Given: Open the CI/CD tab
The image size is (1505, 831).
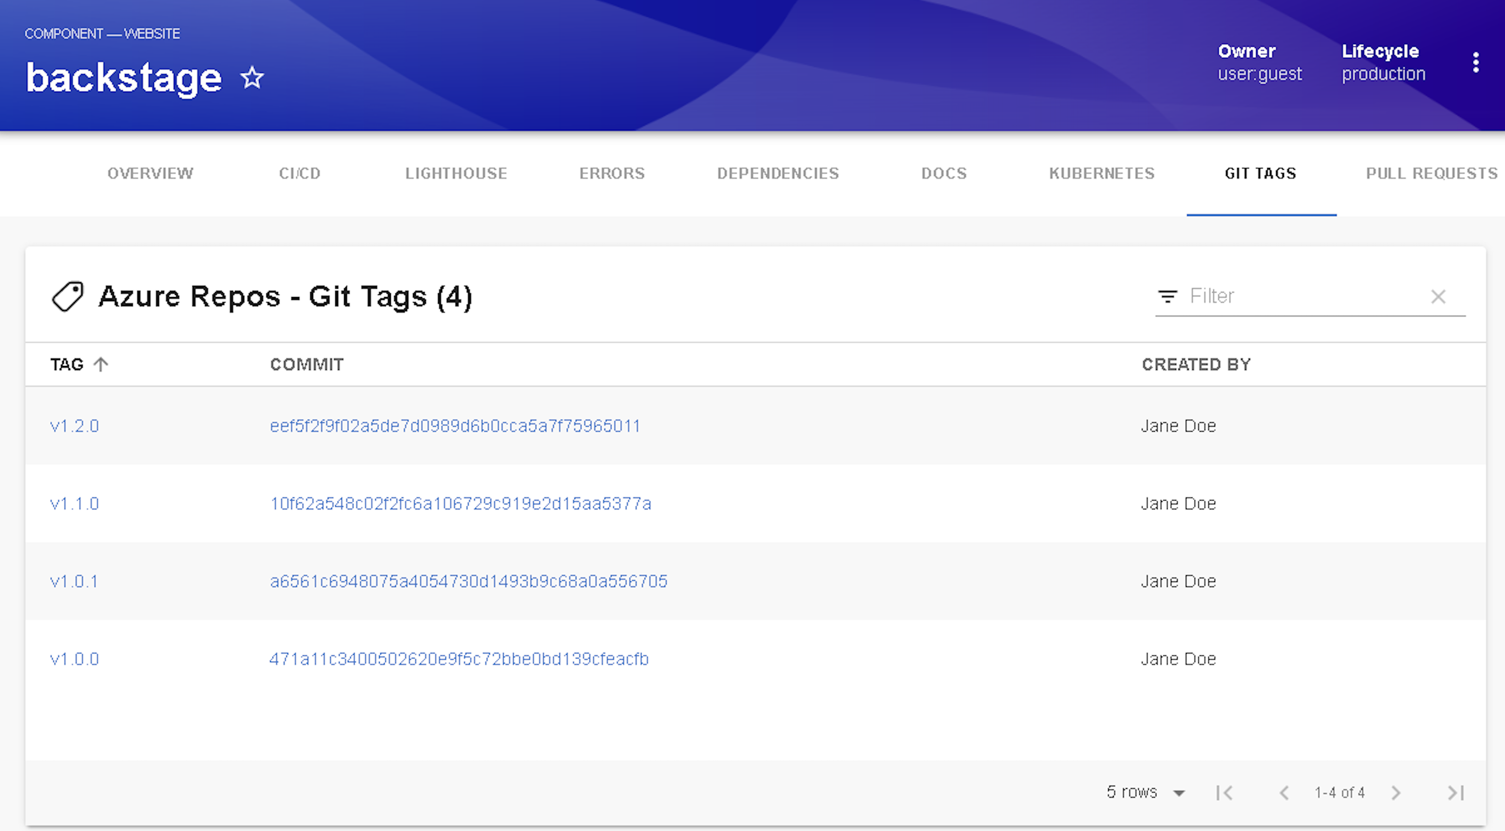Looking at the screenshot, I should (300, 174).
